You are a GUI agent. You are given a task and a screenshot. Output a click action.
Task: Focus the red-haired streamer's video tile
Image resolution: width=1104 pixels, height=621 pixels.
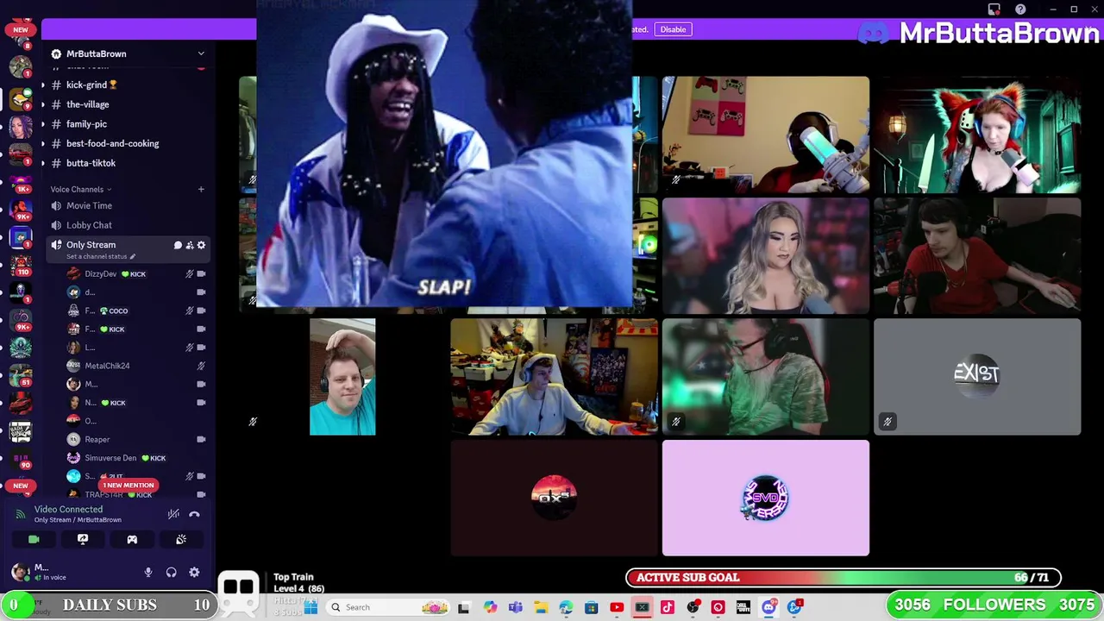pos(977,135)
